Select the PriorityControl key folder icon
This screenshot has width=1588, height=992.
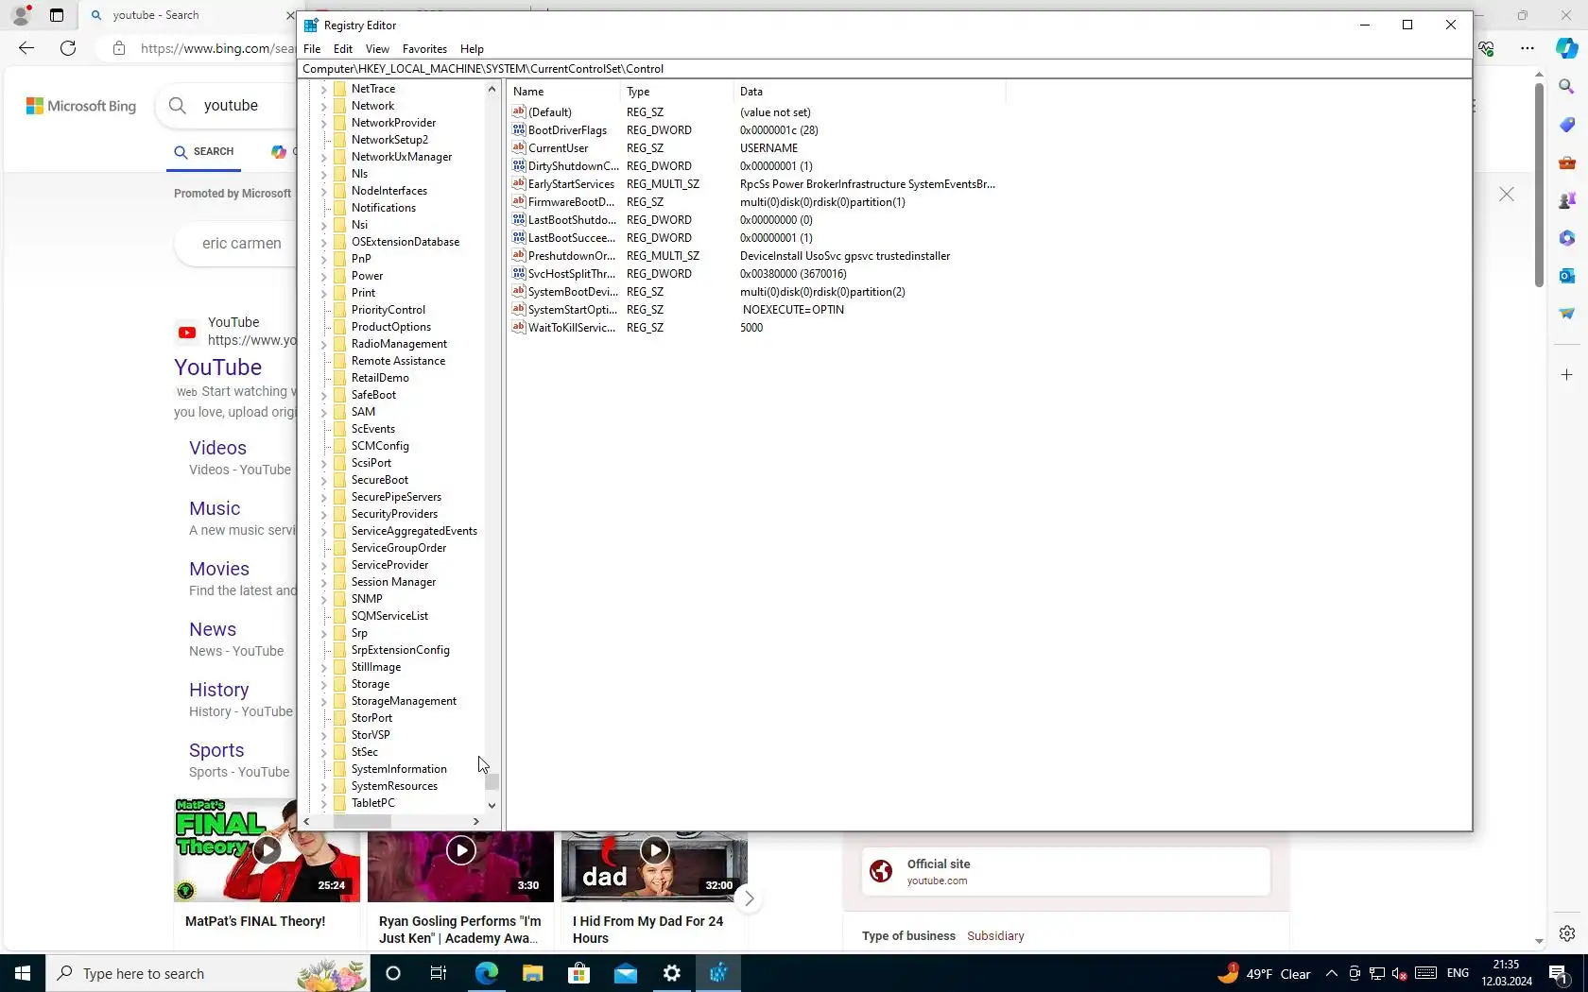point(340,310)
